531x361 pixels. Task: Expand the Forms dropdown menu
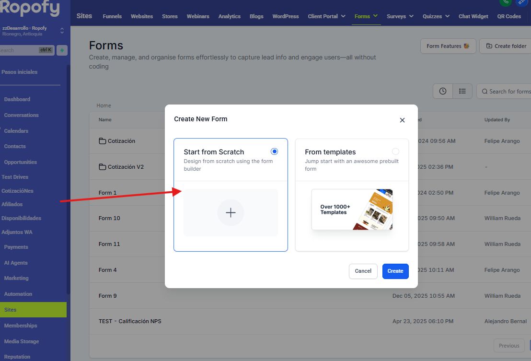click(367, 16)
